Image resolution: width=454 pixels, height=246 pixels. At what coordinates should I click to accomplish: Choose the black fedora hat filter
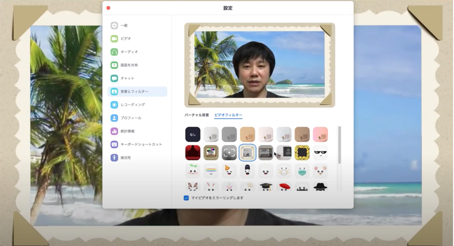pos(320,186)
